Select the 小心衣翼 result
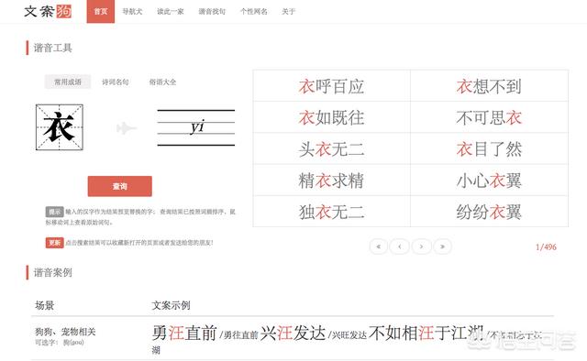 (x=489, y=180)
